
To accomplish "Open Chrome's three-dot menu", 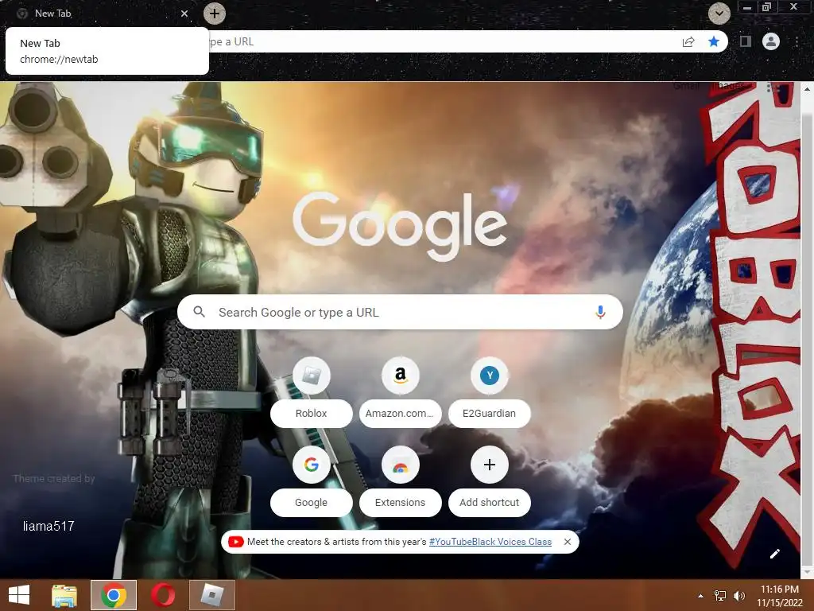I will [x=797, y=41].
